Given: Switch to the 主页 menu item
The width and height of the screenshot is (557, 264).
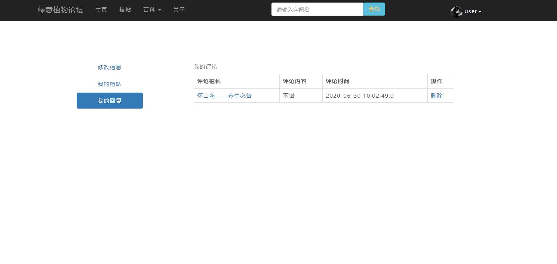Looking at the screenshot, I should (x=101, y=10).
